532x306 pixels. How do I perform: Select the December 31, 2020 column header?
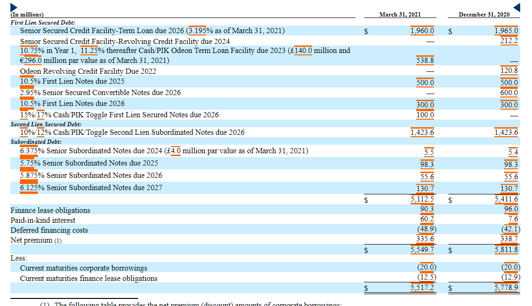point(483,15)
